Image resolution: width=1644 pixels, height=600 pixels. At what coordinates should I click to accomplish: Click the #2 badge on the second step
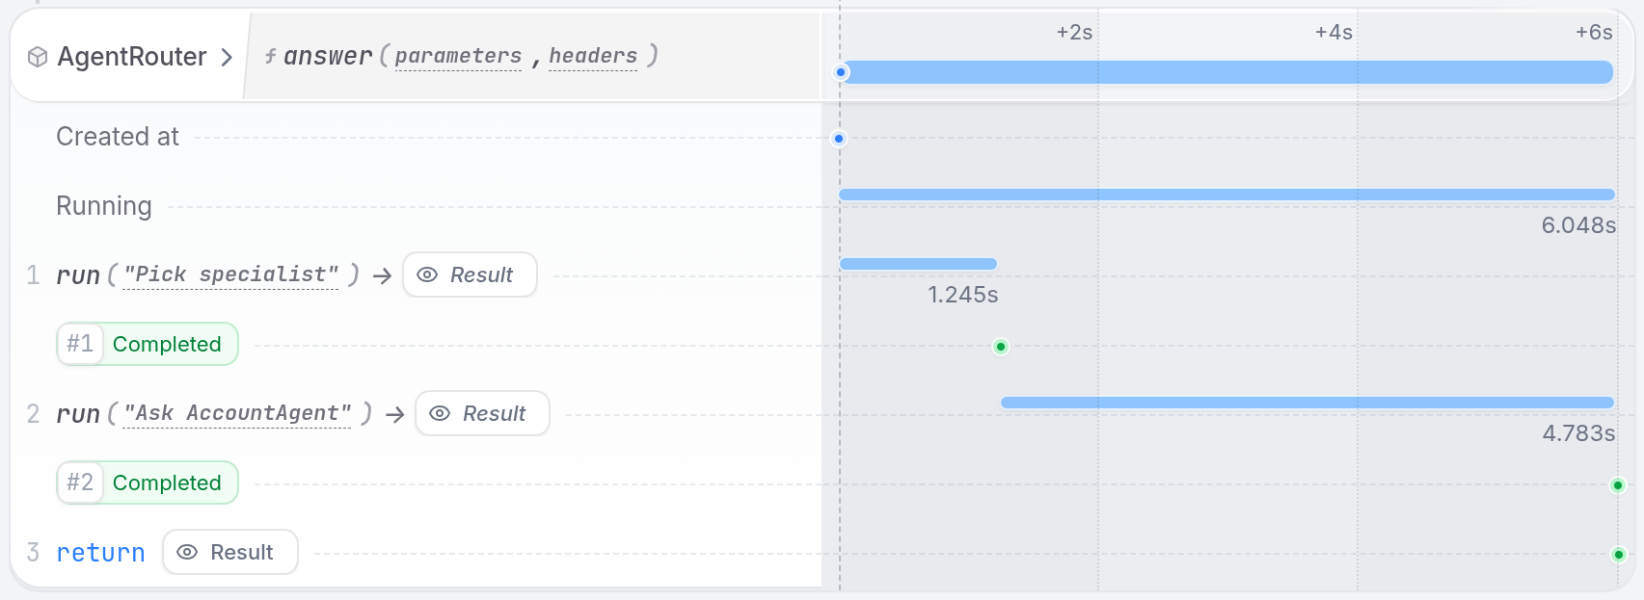(x=80, y=483)
